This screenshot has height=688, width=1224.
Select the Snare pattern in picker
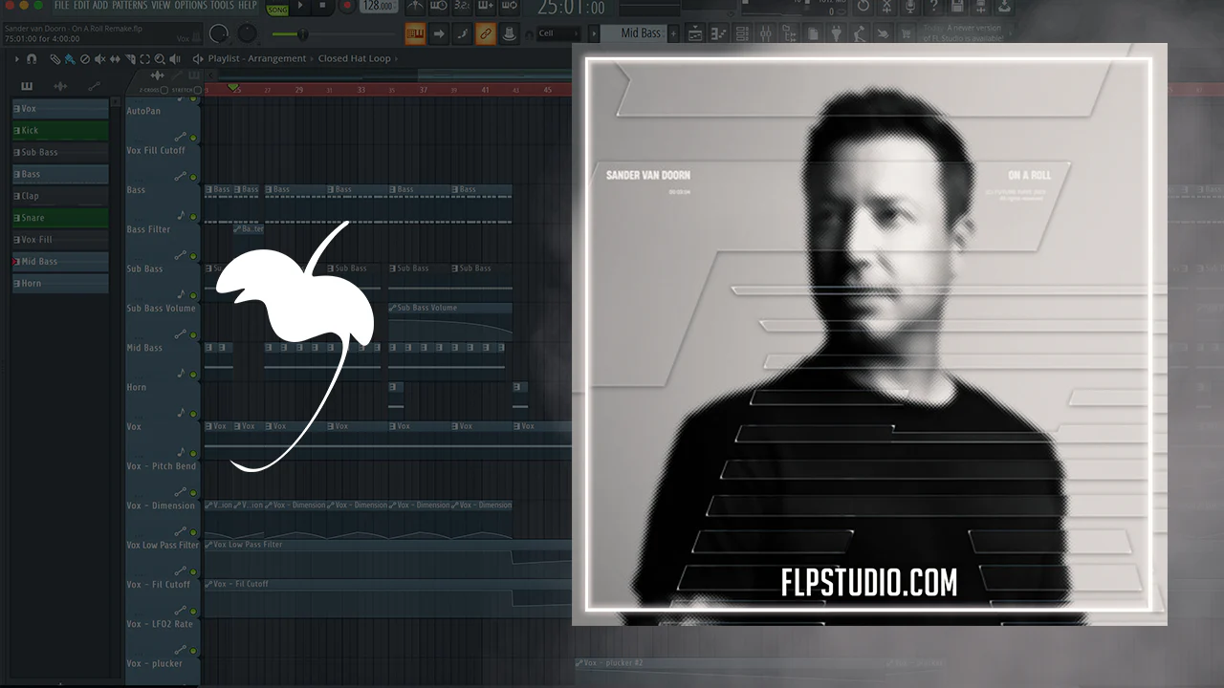pos(60,218)
